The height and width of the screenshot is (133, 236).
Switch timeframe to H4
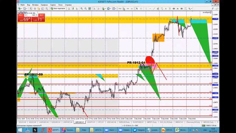(x=128, y=8)
